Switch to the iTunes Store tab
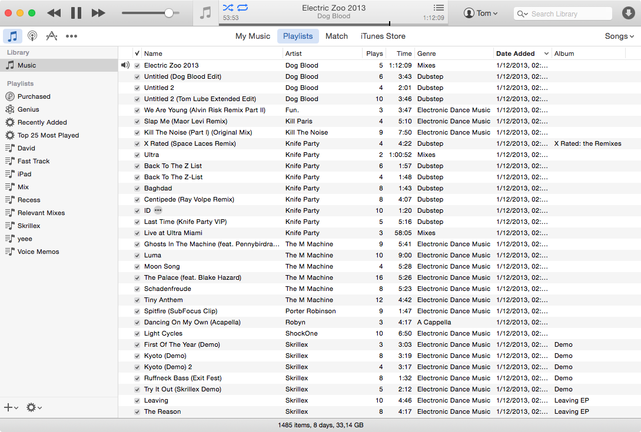Screen dimensions: 641x432 (383, 36)
